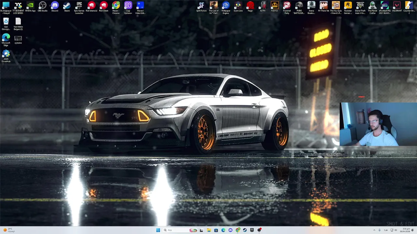Change TUR keyboard language indicator
The height and width of the screenshot is (234, 417).
coord(385,230)
